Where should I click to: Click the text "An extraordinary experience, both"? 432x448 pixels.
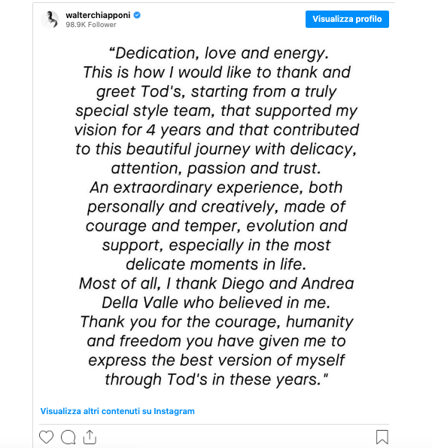pyautogui.click(x=216, y=187)
